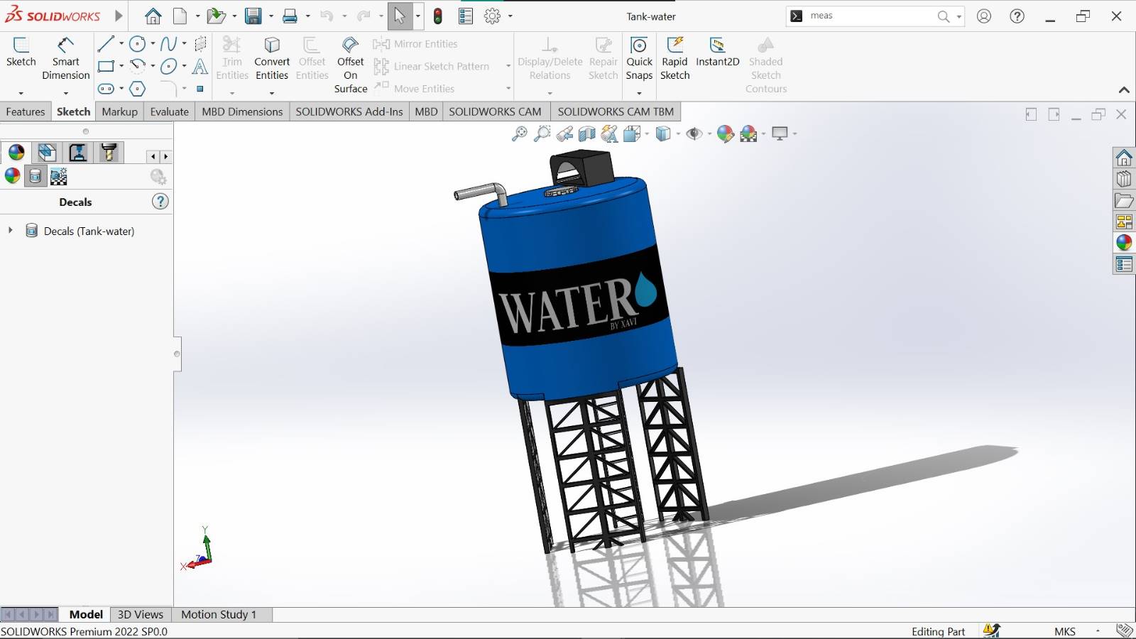1136x639 pixels.
Task: Select the Circle sketch tool
Action: coord(138,44)
